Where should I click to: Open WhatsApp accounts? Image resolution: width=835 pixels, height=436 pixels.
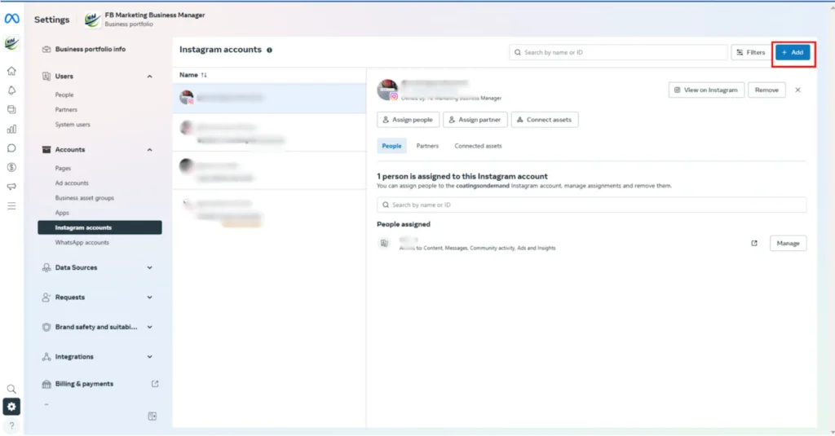click(82, 243)
